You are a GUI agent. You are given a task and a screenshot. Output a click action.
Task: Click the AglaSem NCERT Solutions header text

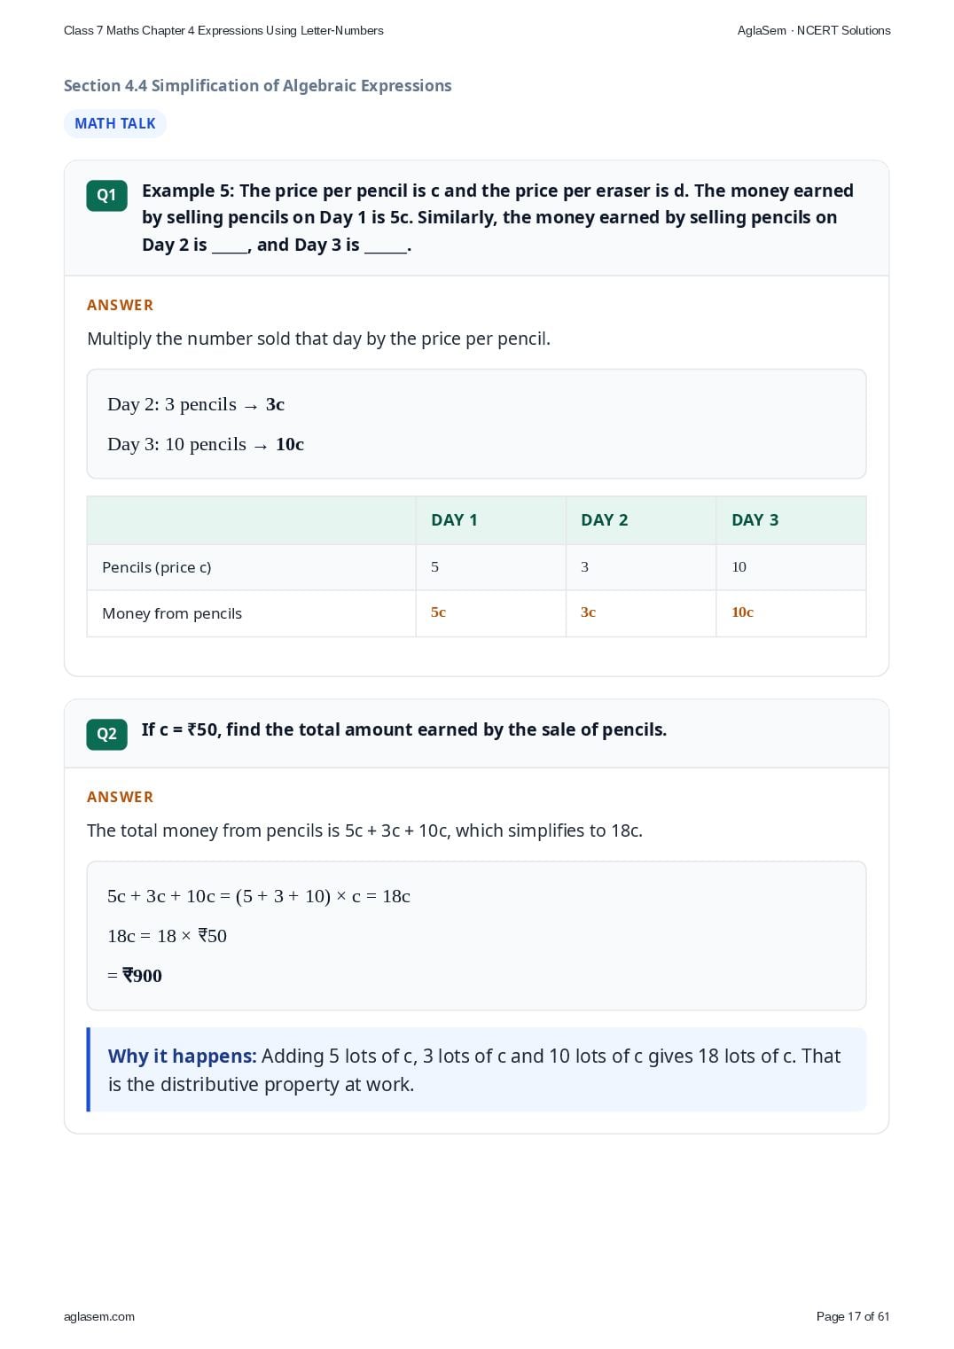click(814, 30)
